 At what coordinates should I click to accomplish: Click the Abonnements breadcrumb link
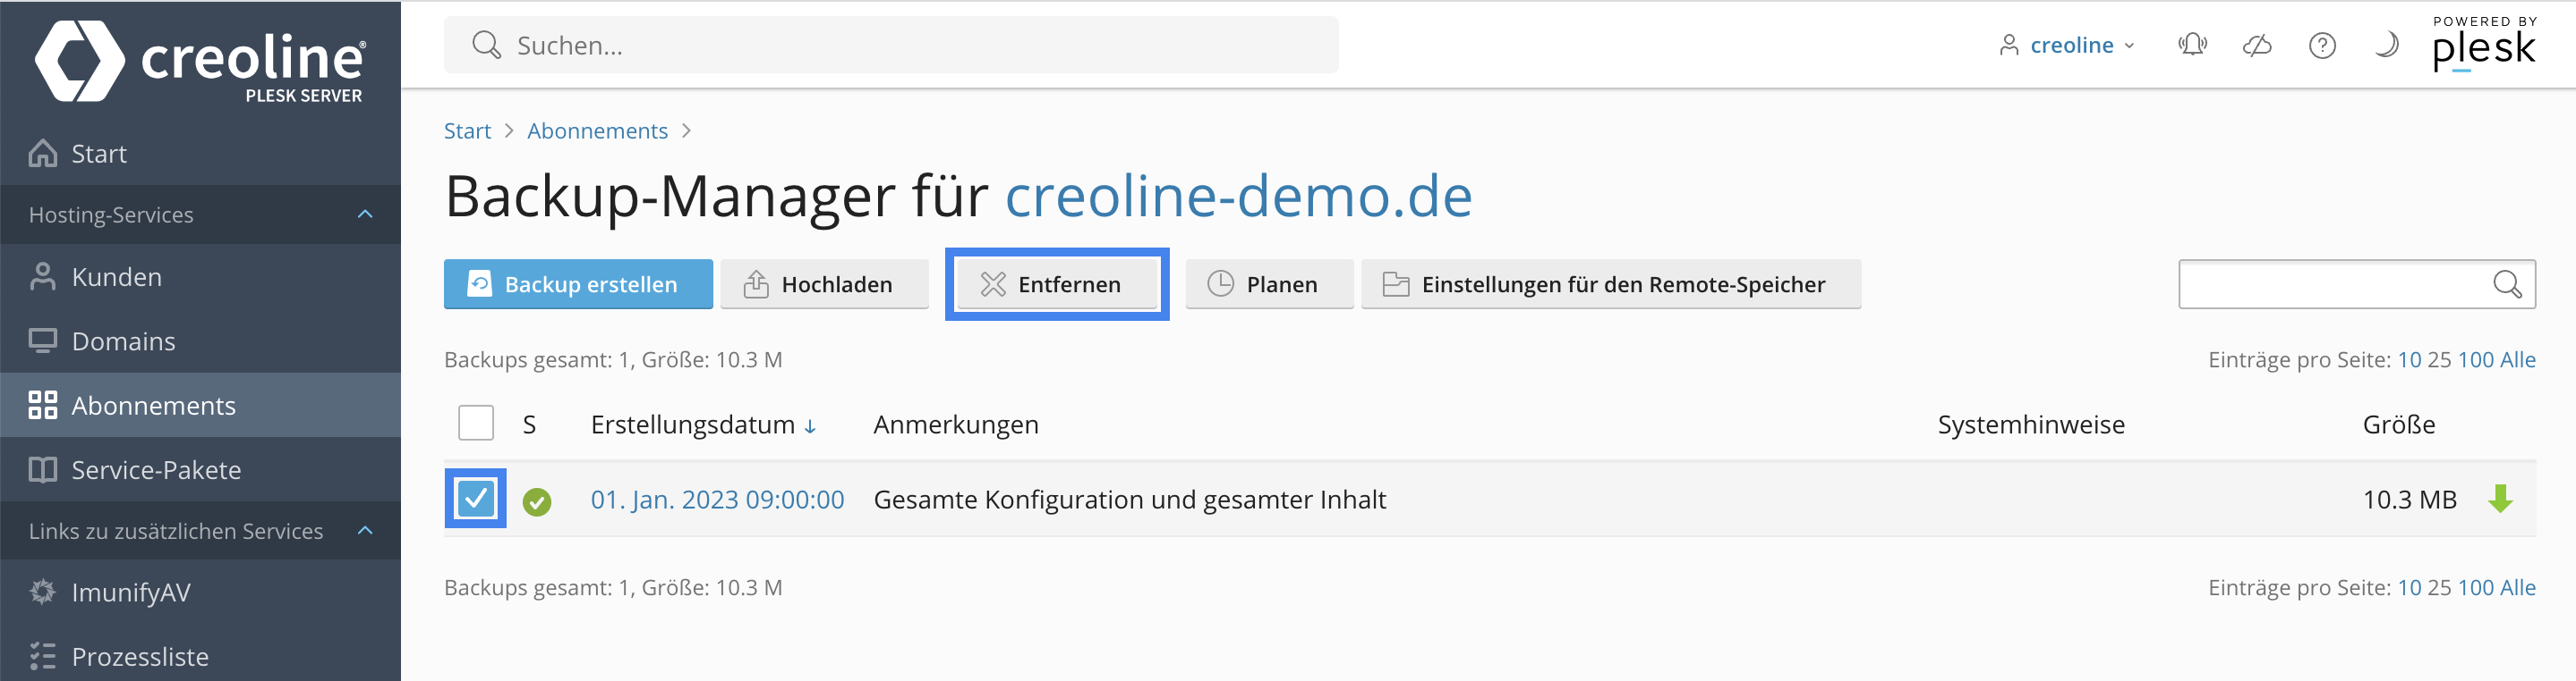(597, 130)
